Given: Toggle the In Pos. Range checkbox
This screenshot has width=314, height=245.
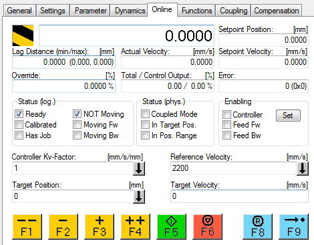Looking at the screenshot, I should click(145, 136).
